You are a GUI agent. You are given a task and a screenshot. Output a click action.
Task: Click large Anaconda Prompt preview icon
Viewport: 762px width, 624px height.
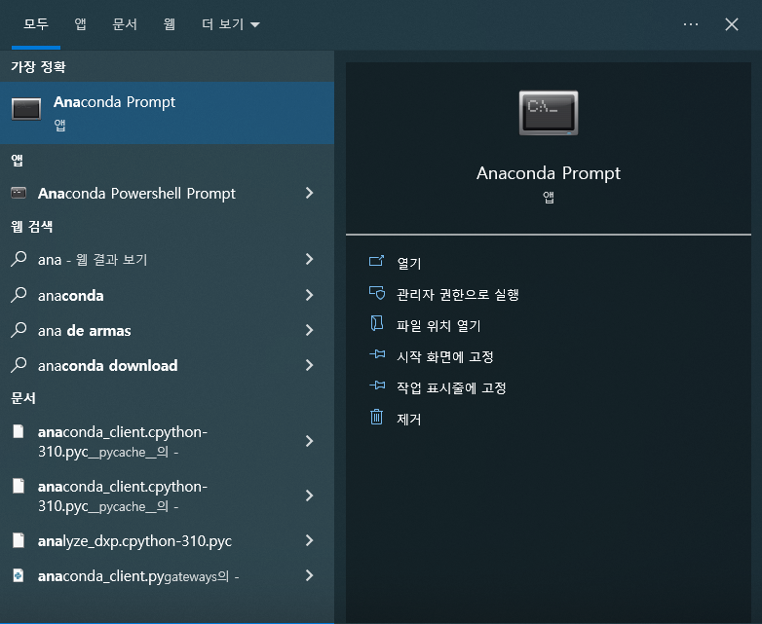click(x=549, y=113)
